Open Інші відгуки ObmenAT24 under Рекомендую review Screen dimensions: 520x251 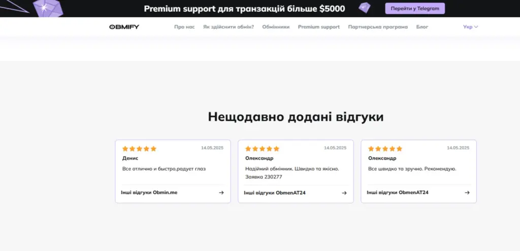[x=398, y=192]
